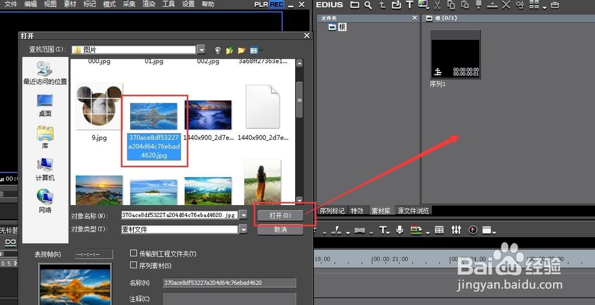Viewport: 595px width, 305px height.
Task: Open the view menu icon in the Open dialog
Action: (254, 50)
